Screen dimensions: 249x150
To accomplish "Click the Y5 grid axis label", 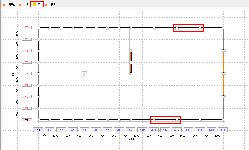I will pos(27,74).
